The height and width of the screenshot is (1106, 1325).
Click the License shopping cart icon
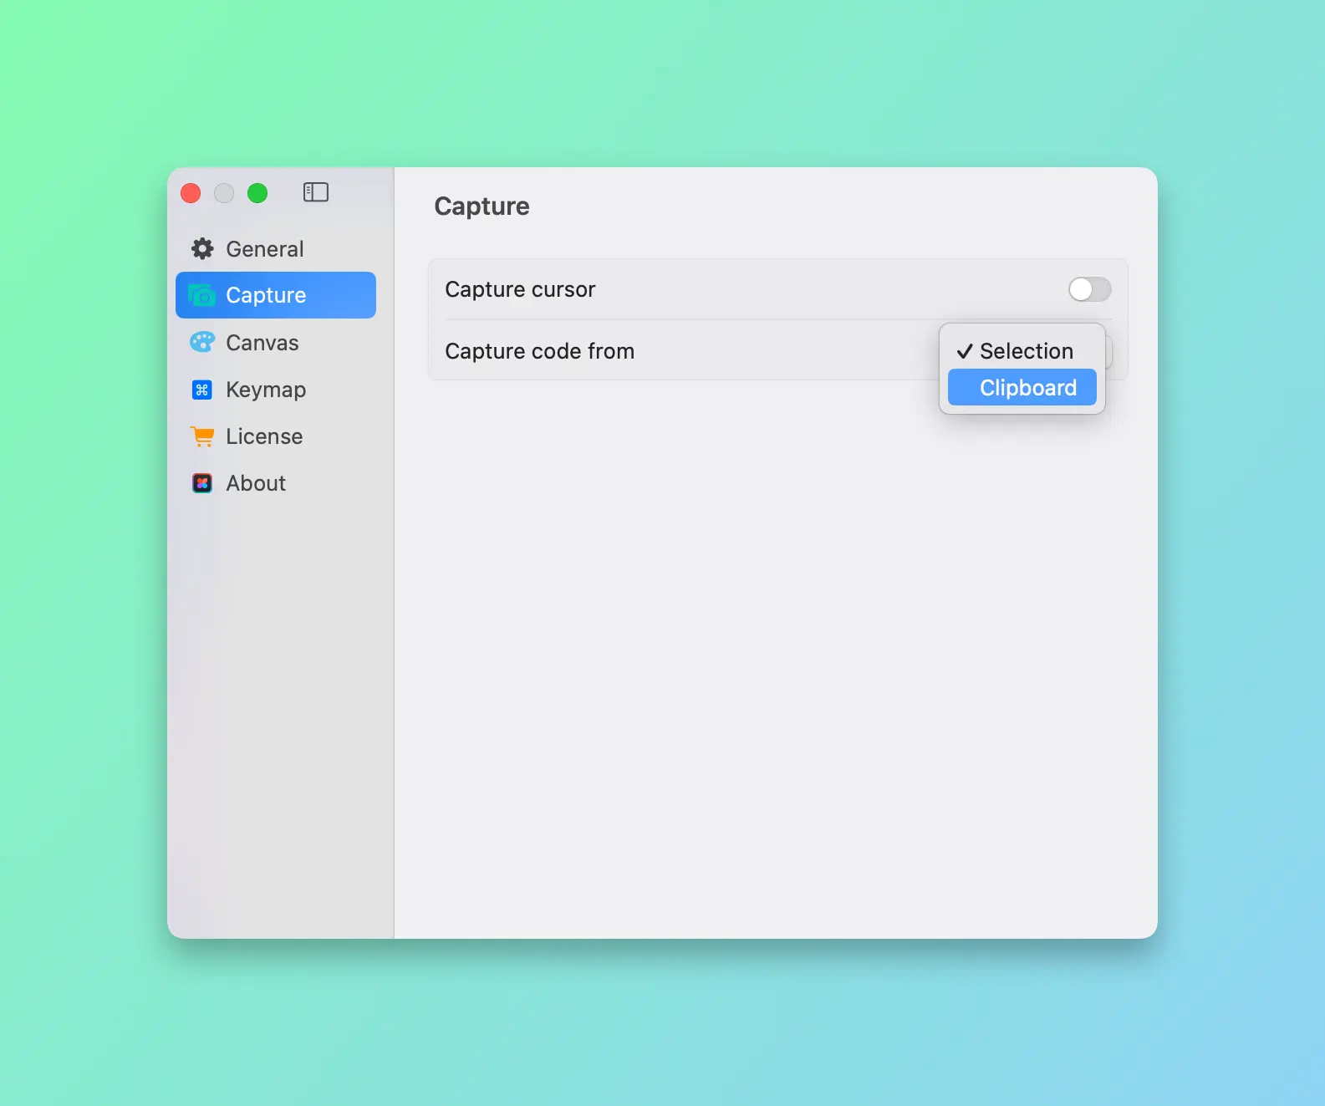point(202,436)
